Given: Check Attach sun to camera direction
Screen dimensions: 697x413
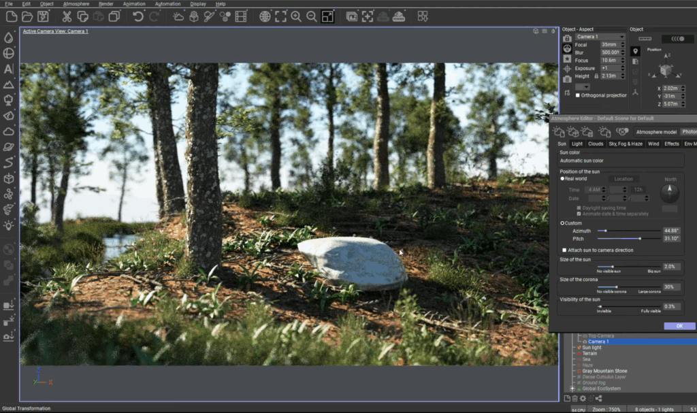Looking at the screenshot, I should coord(564,250).
